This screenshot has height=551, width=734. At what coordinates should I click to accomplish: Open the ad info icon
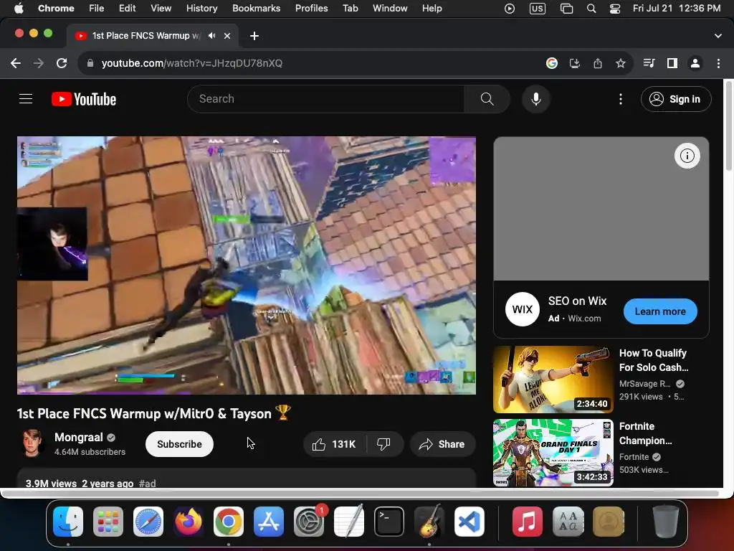point(687,156)
